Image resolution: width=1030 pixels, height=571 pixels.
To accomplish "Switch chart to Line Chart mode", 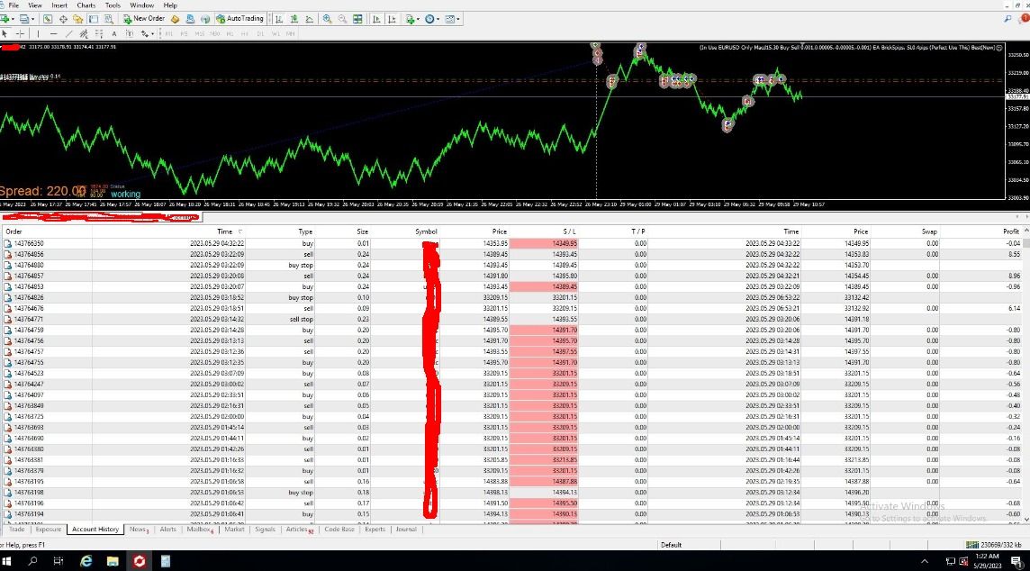I will [x=309, y=19].
